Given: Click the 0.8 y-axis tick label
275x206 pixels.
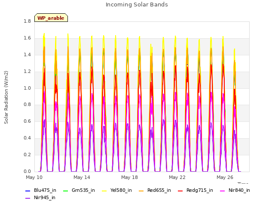Looking at the screenshot, I should pos(27,105).
